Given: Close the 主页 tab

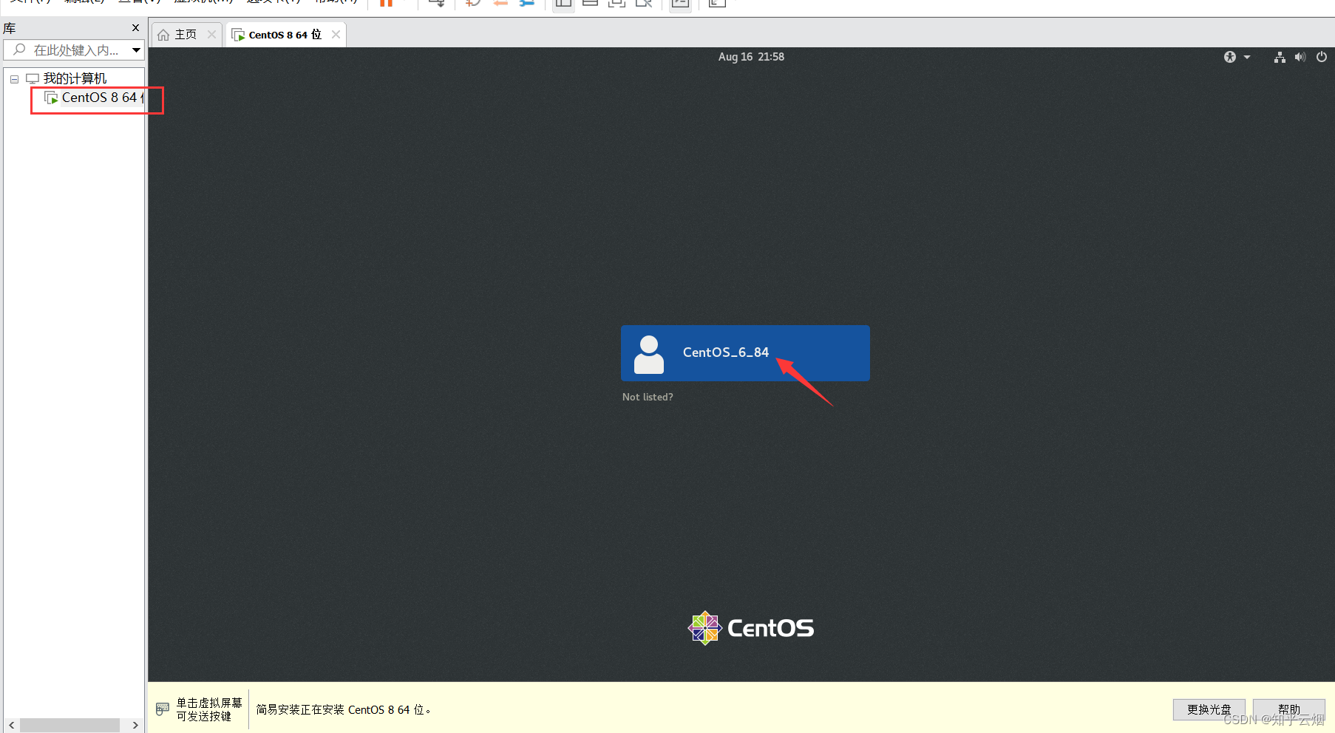Looking at the screenshot, I should pos(211,35).
